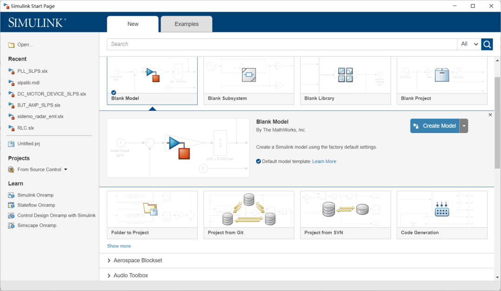Close the Blank Model details panel
Viewport: 501px width, 291px height.
click(x=490, y=115)
